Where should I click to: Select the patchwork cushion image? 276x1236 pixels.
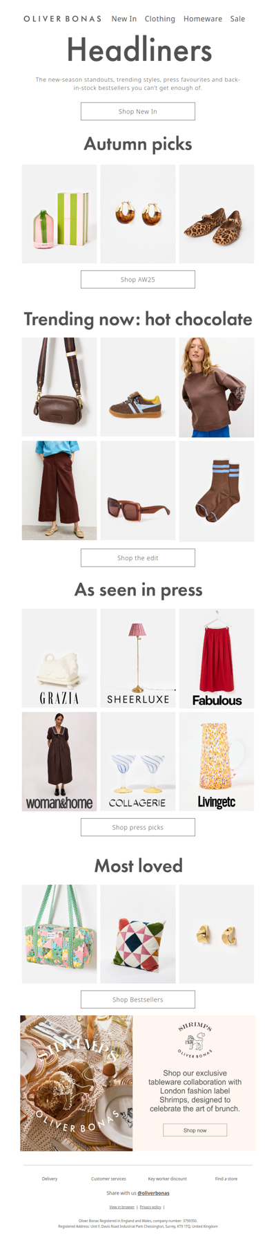click(x=138, y=934)
